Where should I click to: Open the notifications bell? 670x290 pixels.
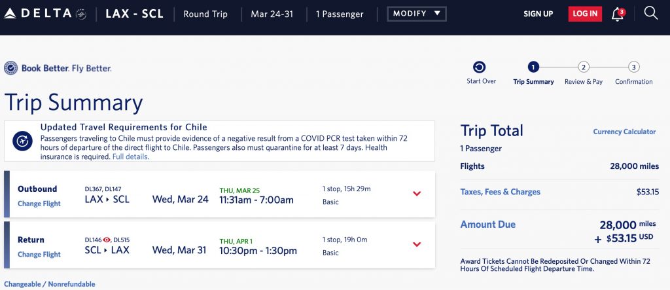pyautogui.click(x=617, y=14)
